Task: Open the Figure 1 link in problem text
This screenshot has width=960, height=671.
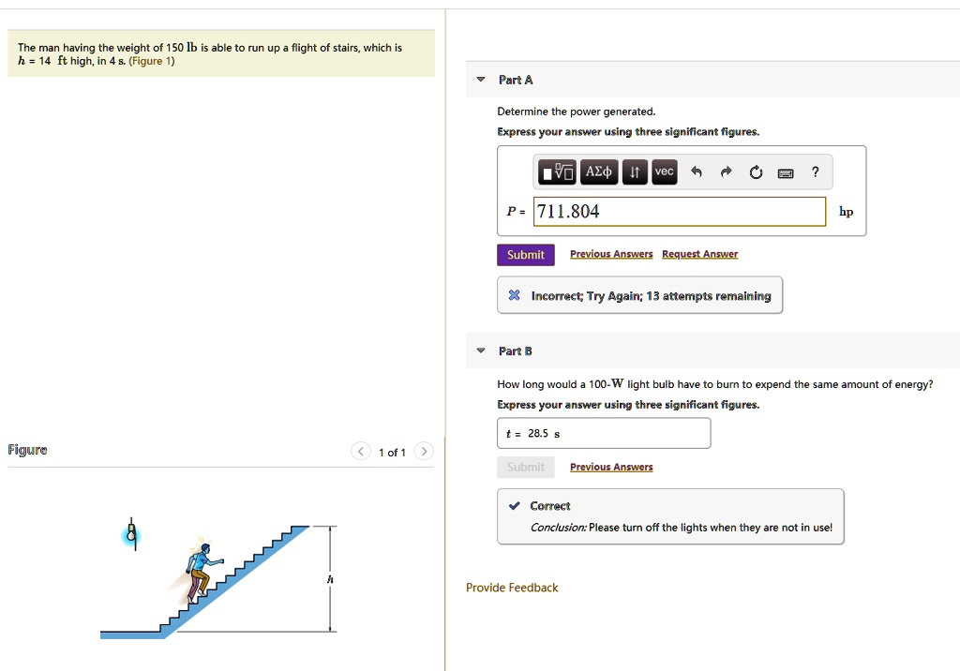Action: coord(152,62)
